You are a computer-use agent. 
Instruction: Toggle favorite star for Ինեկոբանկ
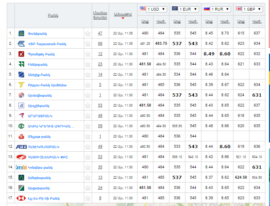point(88,64)
